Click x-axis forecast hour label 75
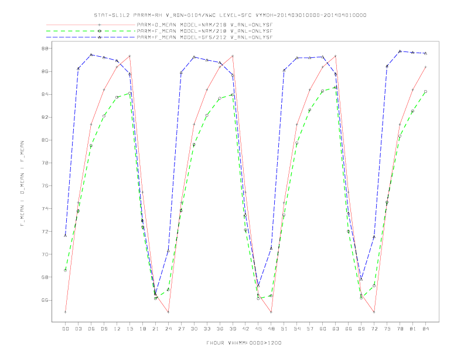464x358 pixels. 387,329
